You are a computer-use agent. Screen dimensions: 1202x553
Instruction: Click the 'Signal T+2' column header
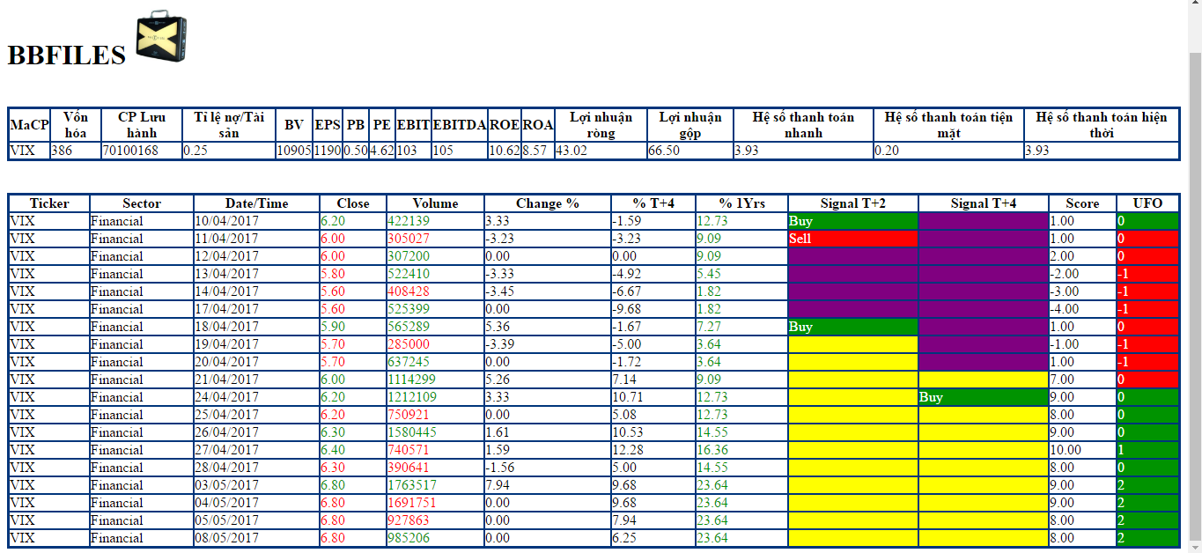(x=852, y=203)
